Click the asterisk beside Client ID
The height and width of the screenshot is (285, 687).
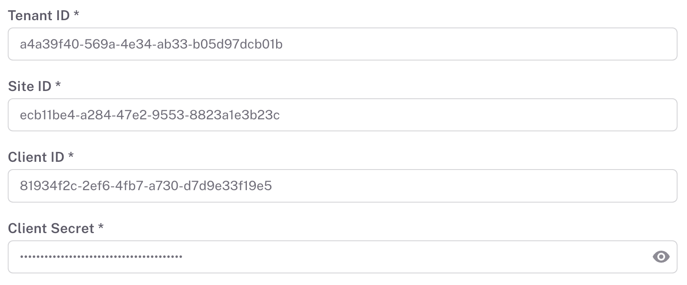71,156
